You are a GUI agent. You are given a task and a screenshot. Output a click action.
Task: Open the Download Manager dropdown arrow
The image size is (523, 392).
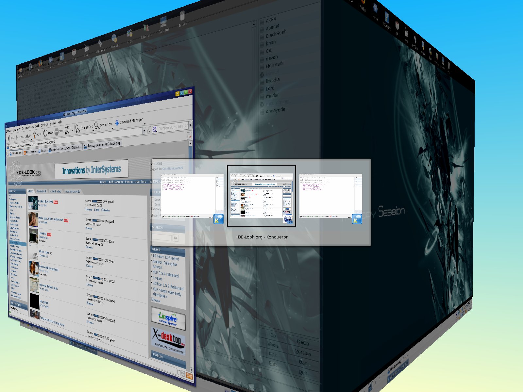click(x=145, y=124)
